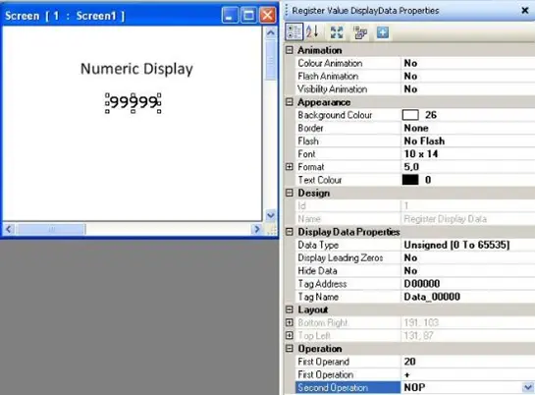Maximize the Screen1 window
This screenshot has height=395, width=535.
(x=248, y=16)
